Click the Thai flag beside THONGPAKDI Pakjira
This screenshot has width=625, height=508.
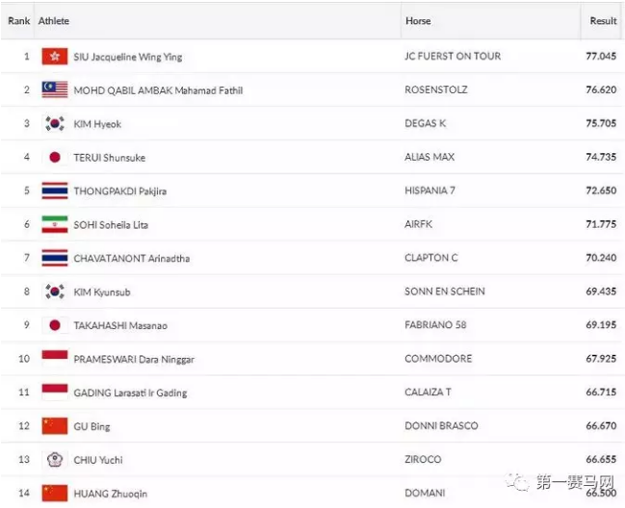(x=54, y=191)
